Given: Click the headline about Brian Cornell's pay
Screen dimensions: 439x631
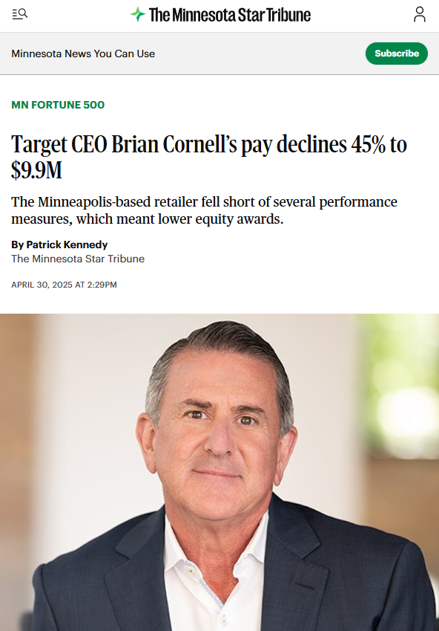Looking at the screenshot, I should 209,157.
